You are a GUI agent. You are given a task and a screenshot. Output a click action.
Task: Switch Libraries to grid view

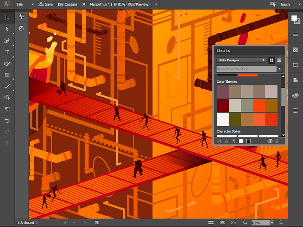coord(272,60)
